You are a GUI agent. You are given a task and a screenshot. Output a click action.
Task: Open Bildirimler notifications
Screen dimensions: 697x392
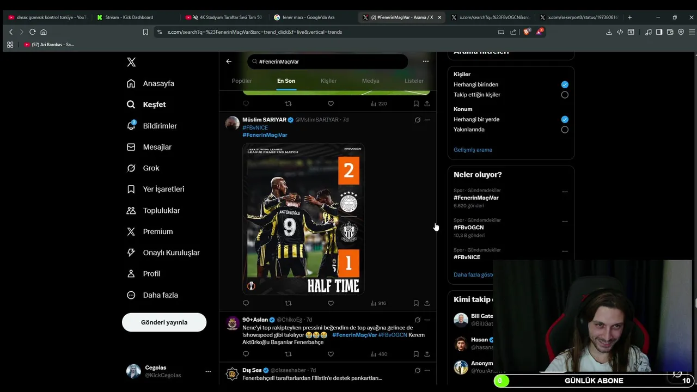coord(151,126)
